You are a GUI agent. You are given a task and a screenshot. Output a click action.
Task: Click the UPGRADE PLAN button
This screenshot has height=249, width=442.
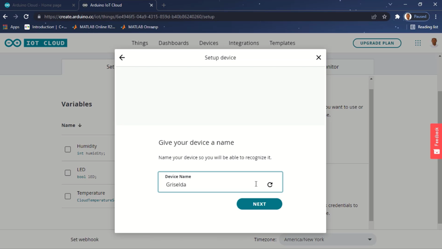(x=377, y=43)
